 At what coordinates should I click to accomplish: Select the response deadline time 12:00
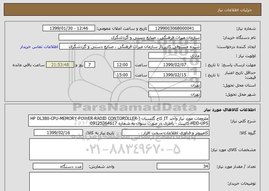tap(122, 65)
